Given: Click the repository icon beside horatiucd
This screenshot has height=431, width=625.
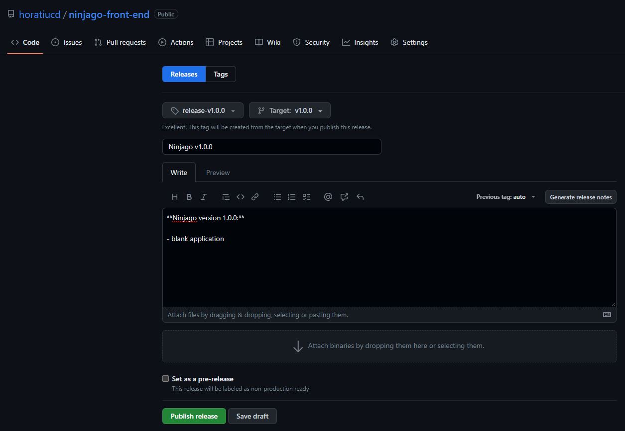Looking at the screenshot, I should click(x=11, y=14).
